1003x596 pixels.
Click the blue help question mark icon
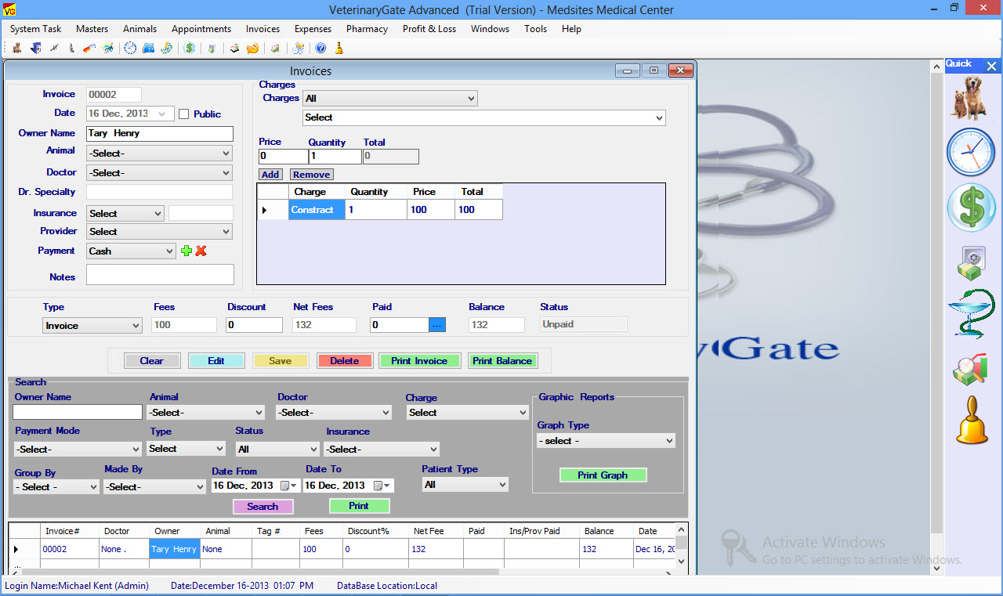pyautogui.click(x=320, y=49)
